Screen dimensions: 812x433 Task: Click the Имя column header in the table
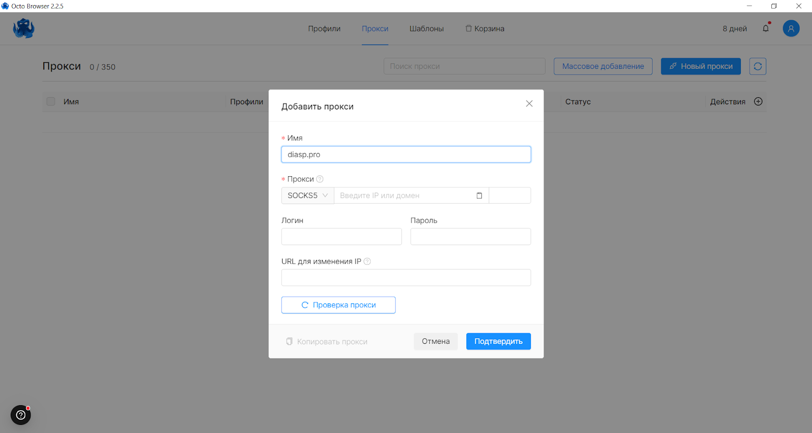(x=71, y=102)
